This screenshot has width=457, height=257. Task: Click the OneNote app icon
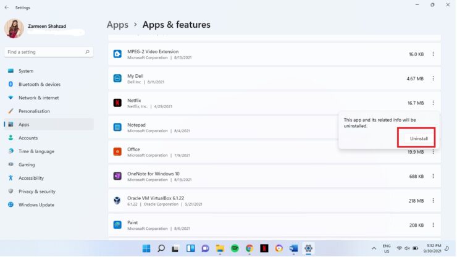[117, 176]
